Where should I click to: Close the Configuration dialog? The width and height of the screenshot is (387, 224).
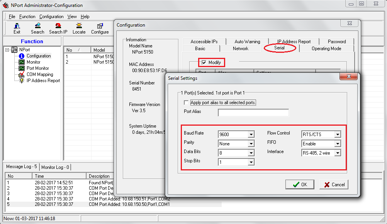350,23
